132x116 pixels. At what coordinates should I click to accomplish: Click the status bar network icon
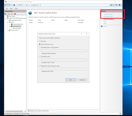121,114
